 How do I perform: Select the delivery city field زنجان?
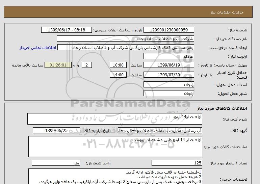pyautogui.click(x=168, y=93)
